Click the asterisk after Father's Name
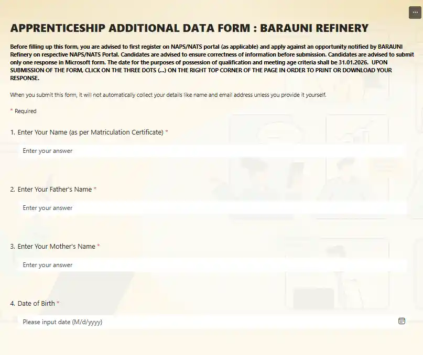 (x=95, y=190)
